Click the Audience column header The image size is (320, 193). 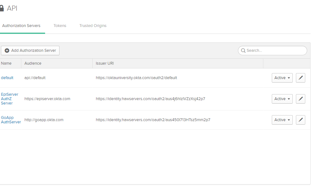pos(33,63)
